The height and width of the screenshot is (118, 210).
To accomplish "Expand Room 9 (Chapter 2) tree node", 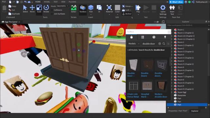I will 172,89.
